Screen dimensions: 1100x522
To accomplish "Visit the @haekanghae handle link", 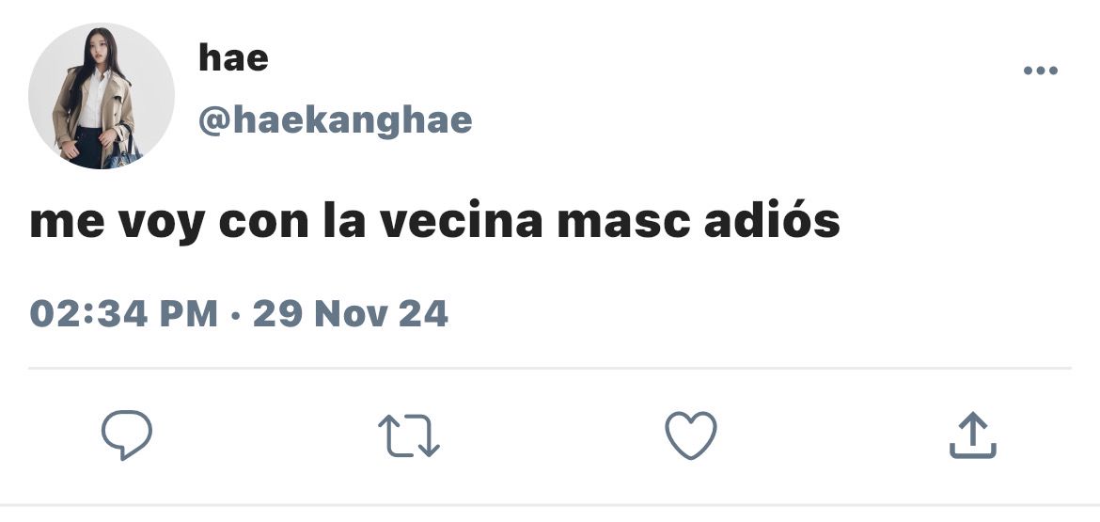I will (x=336, y=120).
